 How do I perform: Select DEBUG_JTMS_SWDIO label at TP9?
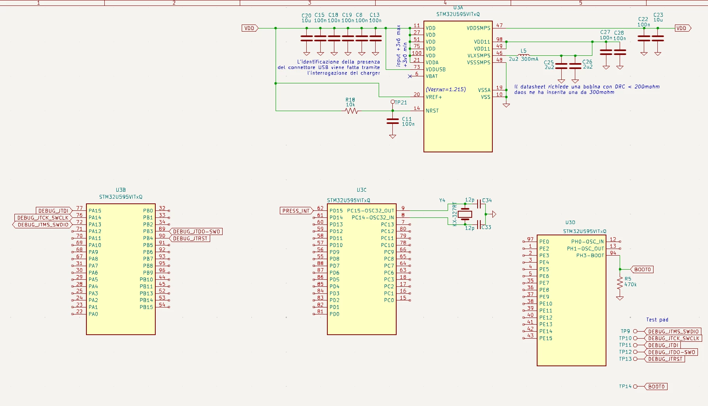[x=673, y=332]
